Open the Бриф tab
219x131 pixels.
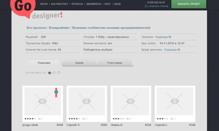pyautogui.click(x=79, y=63)
